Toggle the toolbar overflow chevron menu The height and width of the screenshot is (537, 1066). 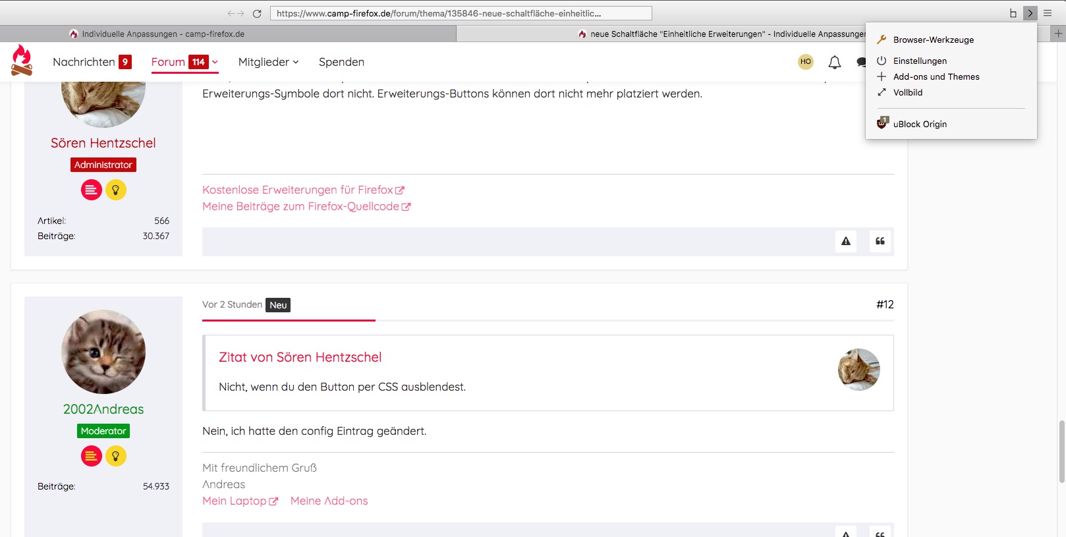pos(1030,13)
